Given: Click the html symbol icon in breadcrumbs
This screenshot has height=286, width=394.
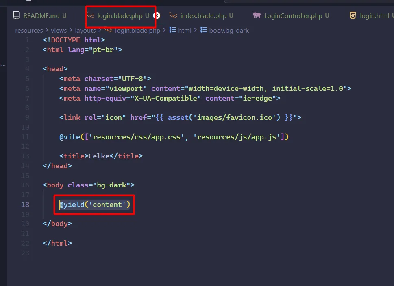Looking at the screenshot, I should 172,30.
